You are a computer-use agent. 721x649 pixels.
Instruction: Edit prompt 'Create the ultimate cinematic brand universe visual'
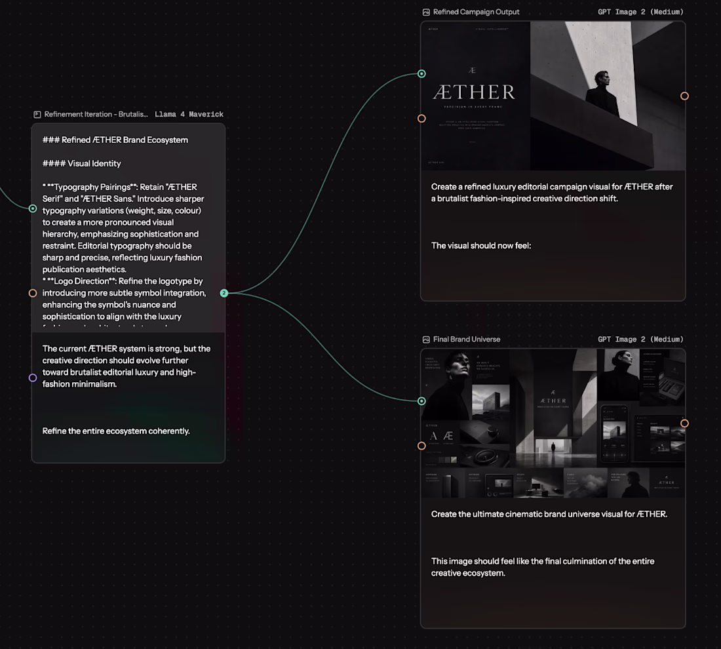pos(549,514)
